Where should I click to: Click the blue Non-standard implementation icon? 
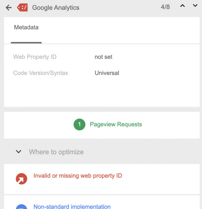coord(22,207)
